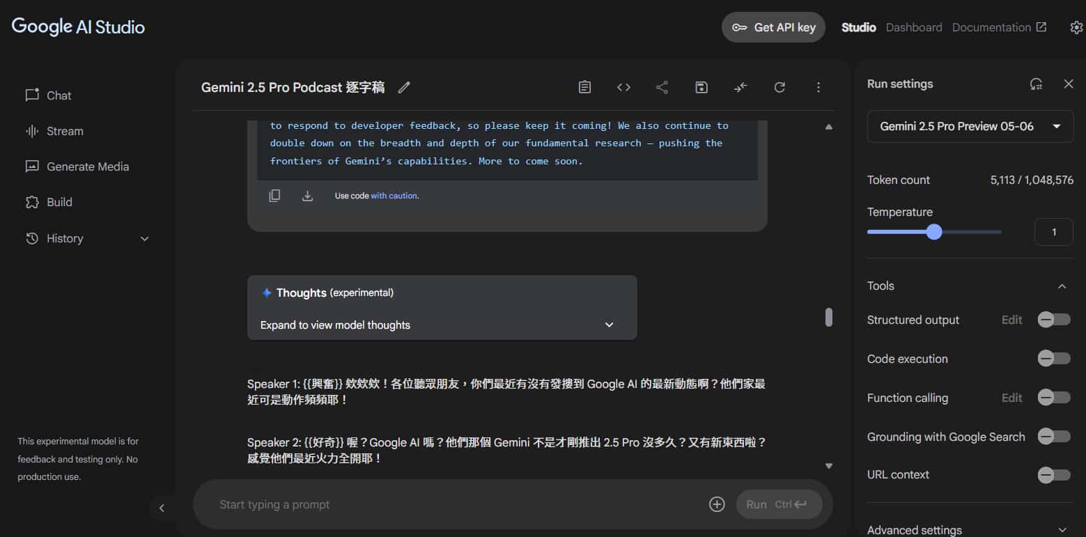Click the Token count value 5,113 / 1,048,576

click(1032, 180)
